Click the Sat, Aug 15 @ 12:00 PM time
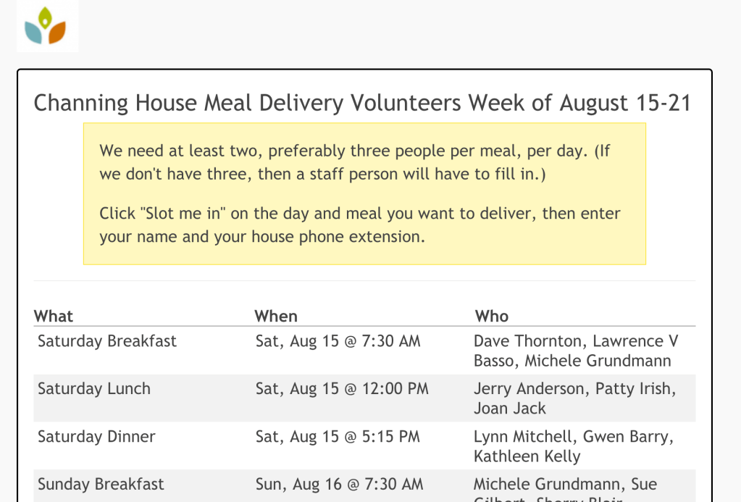 click(x=342, y=389)
